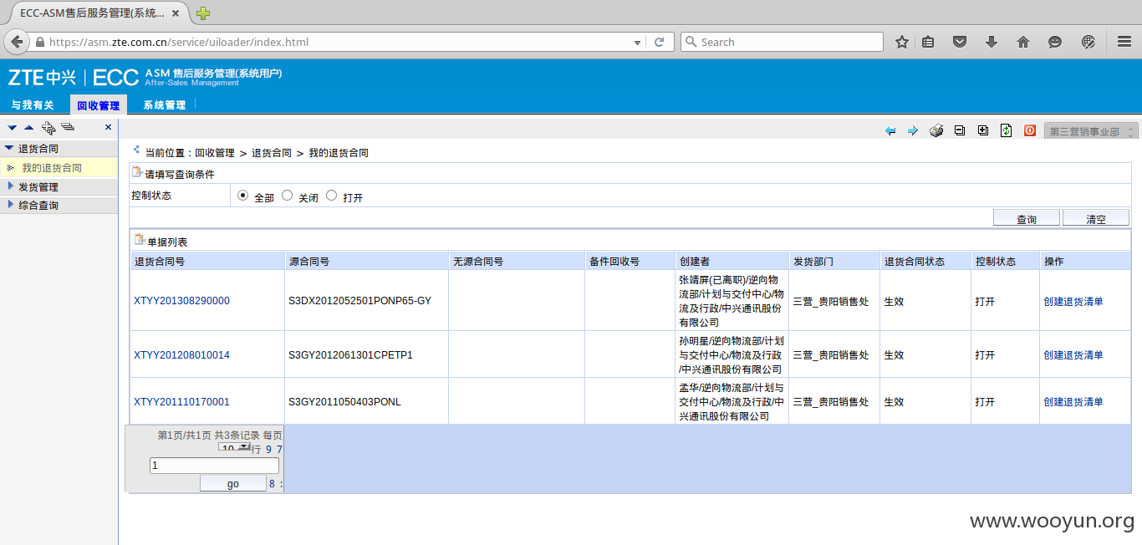Click the blue back arrow in toolbar
This screenshot has height=545, width=1142.
point(890,131)
